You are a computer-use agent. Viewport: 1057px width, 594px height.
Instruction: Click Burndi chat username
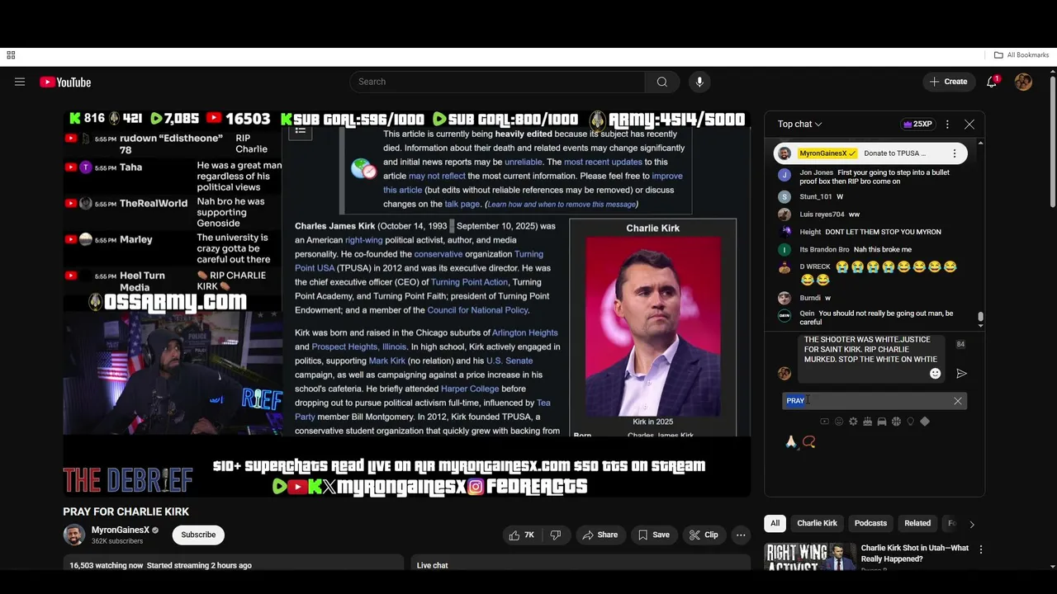coord(810,298)
